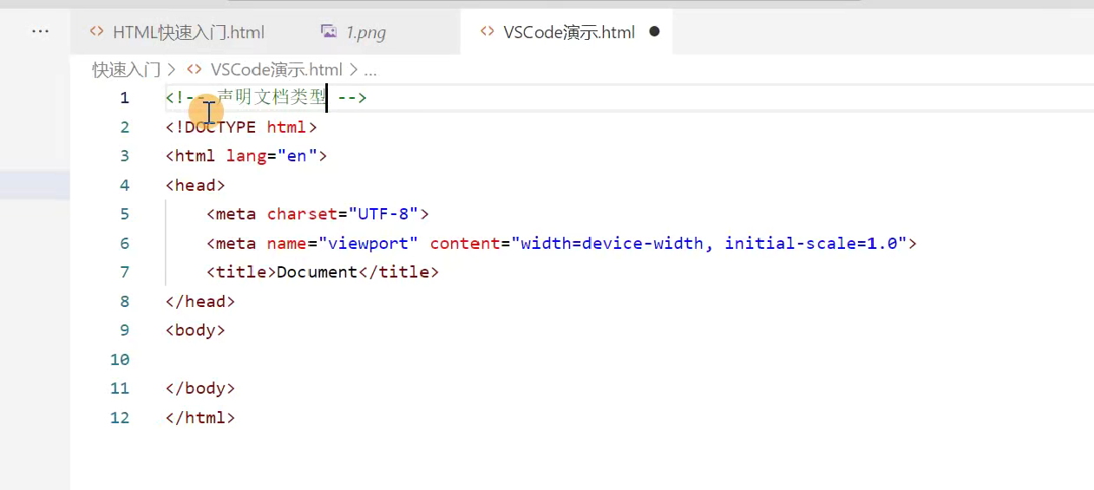Screen dimensions: 1094x490
Task: Open the 快速入门 folder breadcrumb
Action: (127, 69)
